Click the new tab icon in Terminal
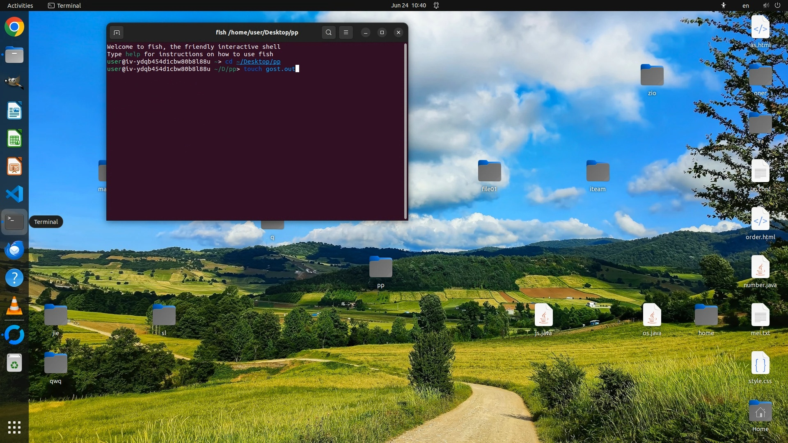 (117, 32)
